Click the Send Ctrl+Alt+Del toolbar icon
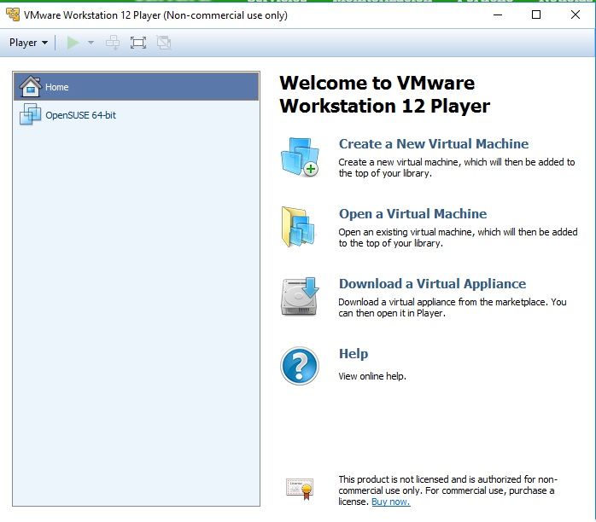596x522 pixels. (113, 43)
